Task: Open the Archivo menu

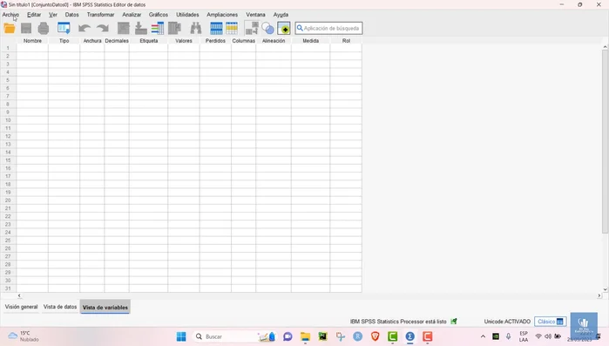Action: coord(10,14)
